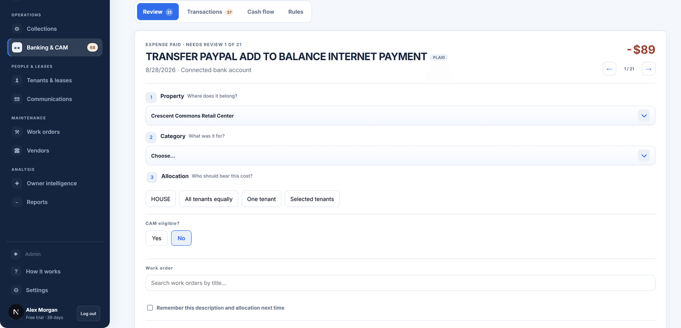Image resolution: width=681 pixels, height=328 pixels.
Task: Select One tenant allocation
Action: 261,199
